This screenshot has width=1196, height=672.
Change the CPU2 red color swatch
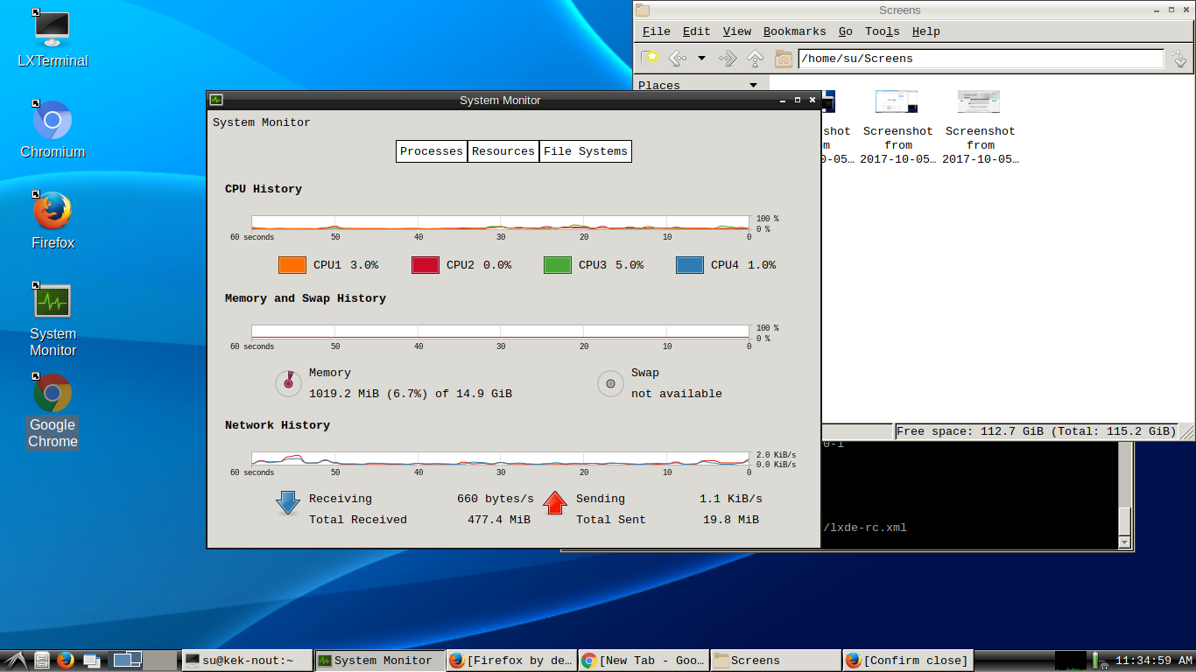tap(426, 265)
